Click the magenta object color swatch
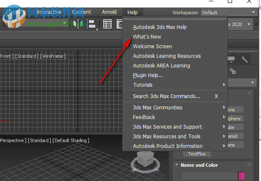261x181 pixels. 242,176
